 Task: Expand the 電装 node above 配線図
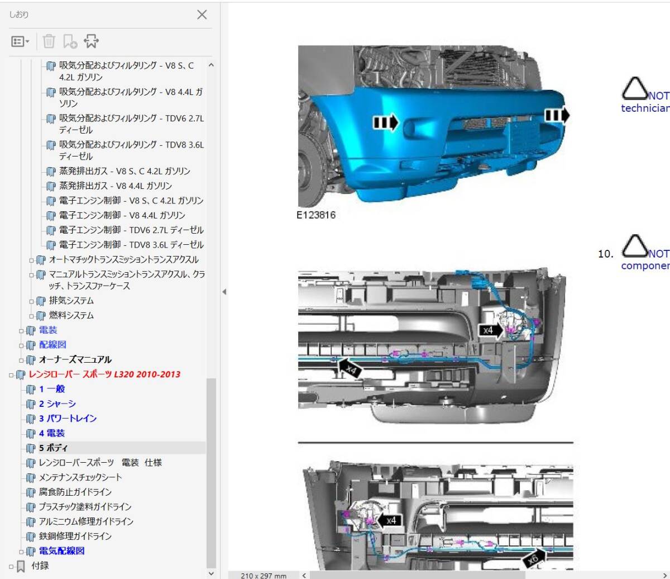tap(22, 331)
